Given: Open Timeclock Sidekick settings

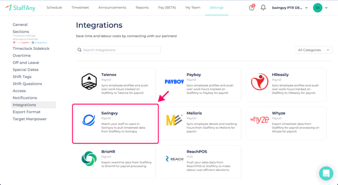Looking at the screenshot, I should point(31,49).
